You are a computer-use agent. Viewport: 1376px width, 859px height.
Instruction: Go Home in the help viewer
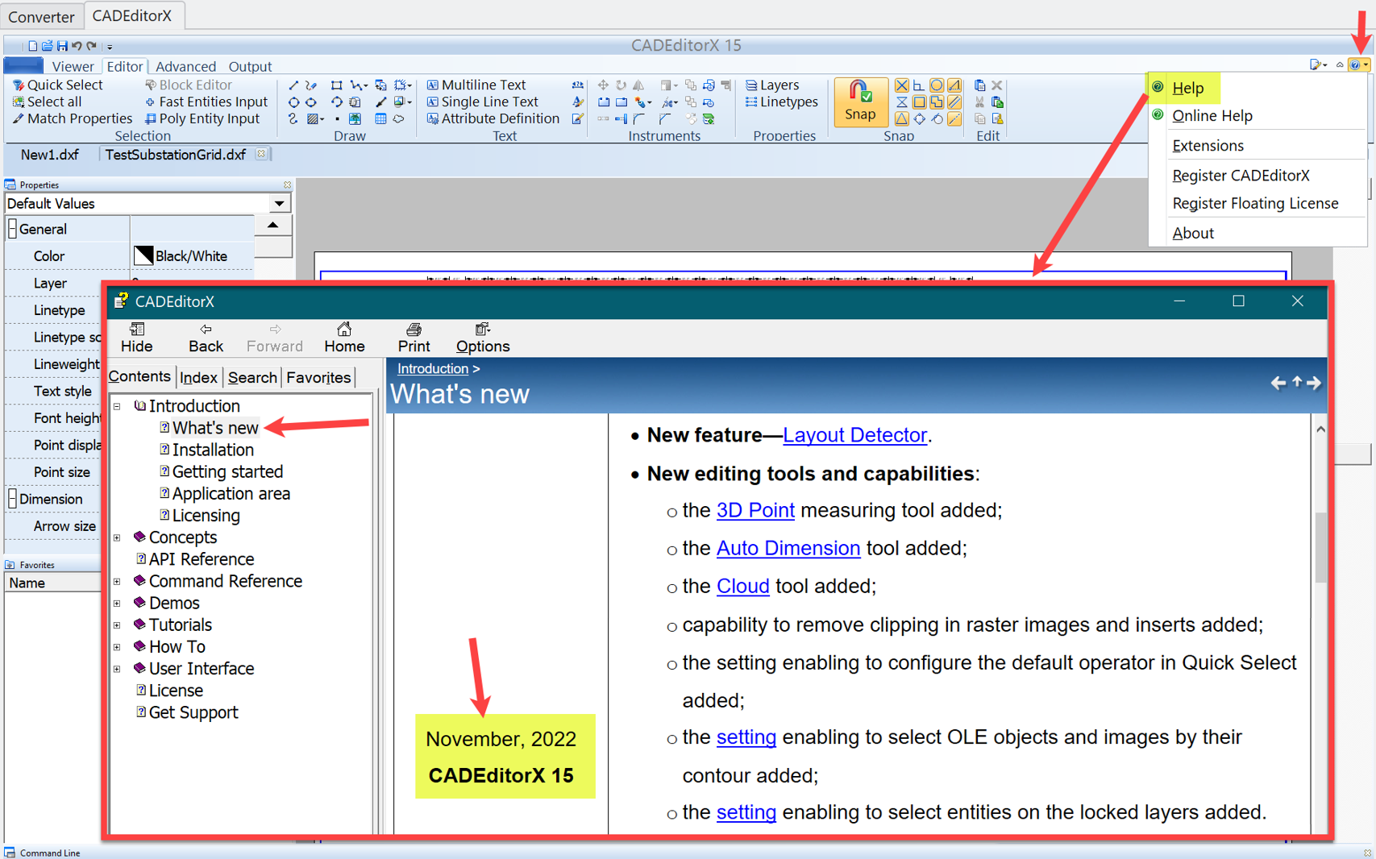click(x=344, y=338)
